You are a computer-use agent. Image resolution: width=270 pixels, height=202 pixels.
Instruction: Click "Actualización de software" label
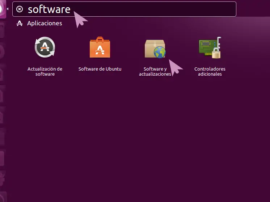(x=45, y=71)
